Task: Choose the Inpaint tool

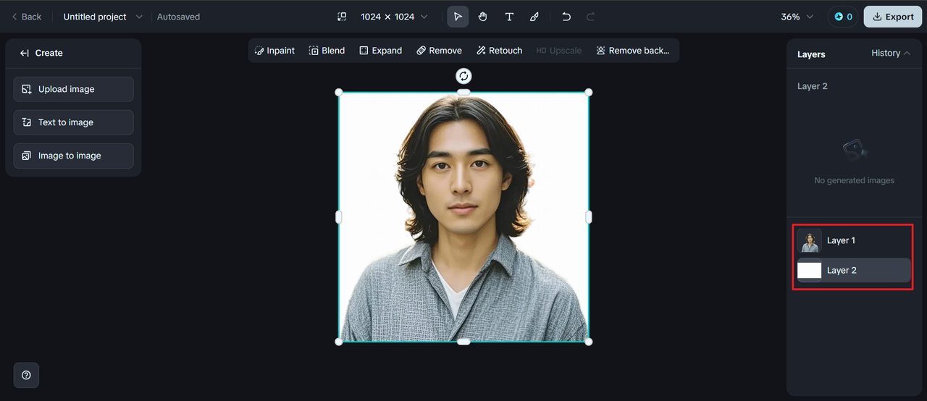Action: (x=274, y=51)
